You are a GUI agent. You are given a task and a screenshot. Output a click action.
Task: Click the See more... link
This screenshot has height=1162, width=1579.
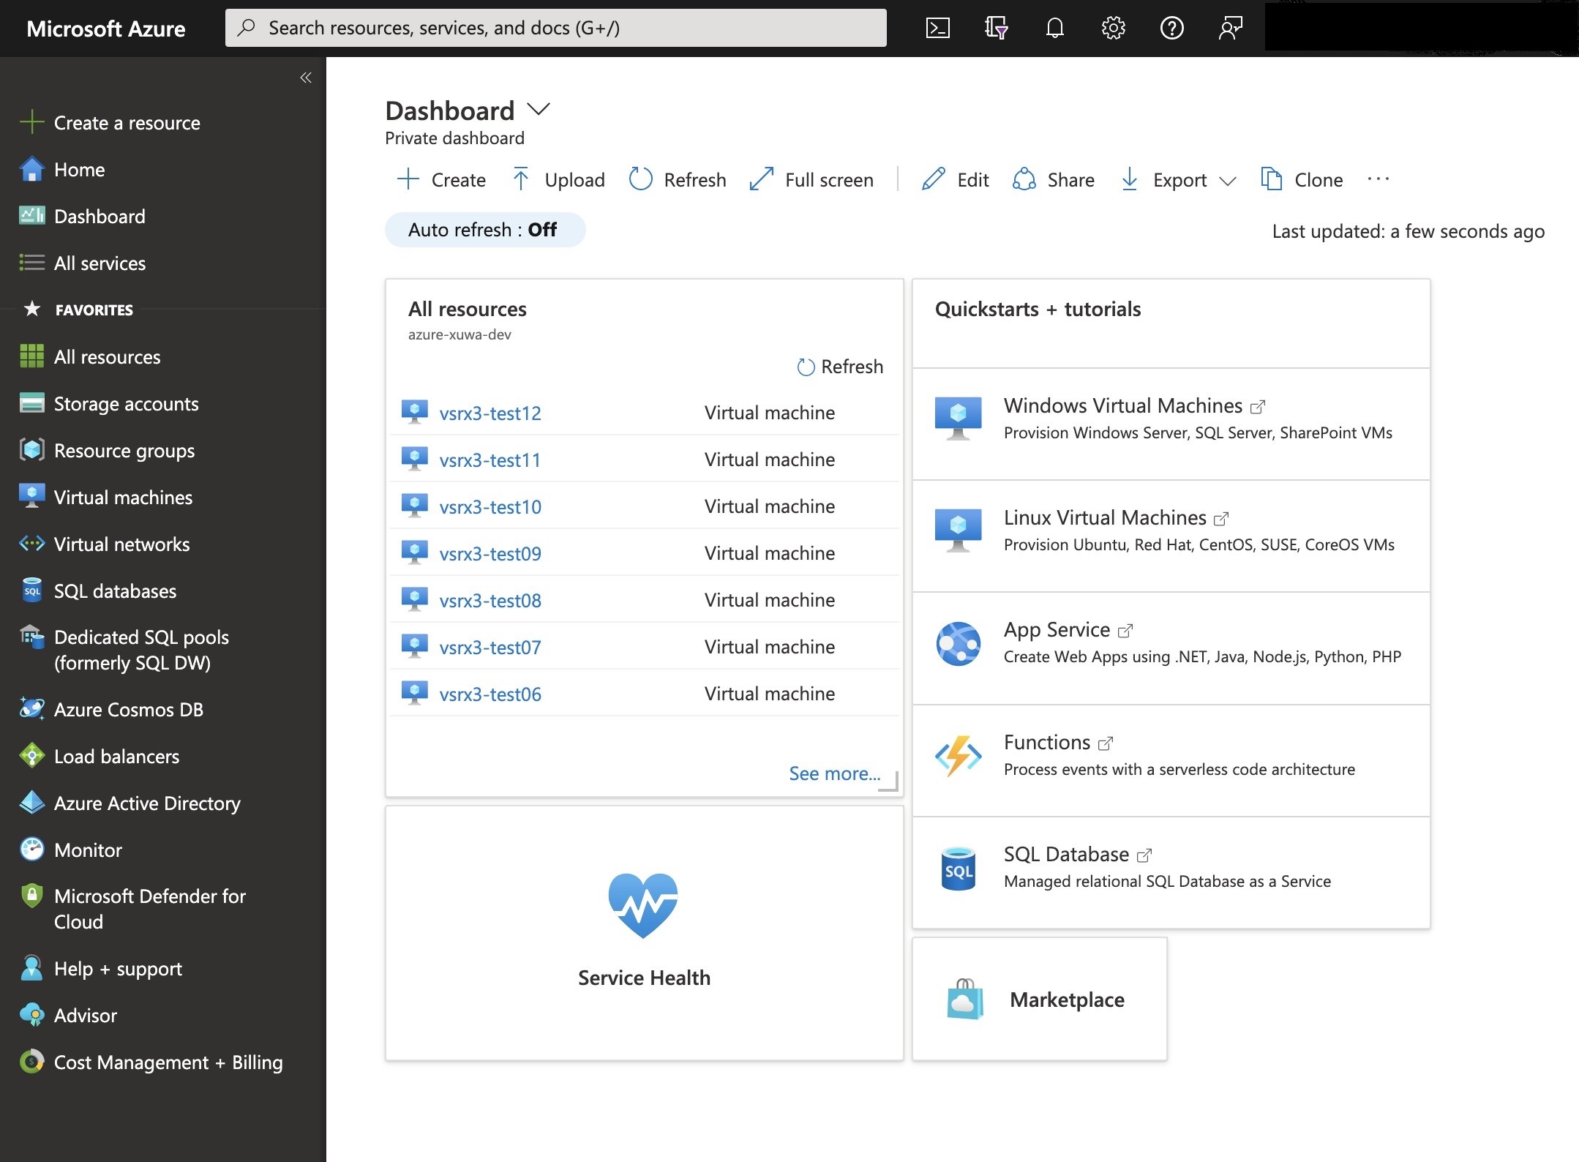click(834, 773)
